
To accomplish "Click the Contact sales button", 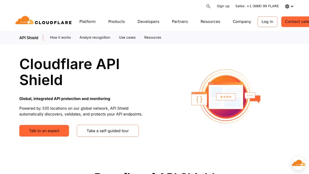I will click(x=295, y=22).
